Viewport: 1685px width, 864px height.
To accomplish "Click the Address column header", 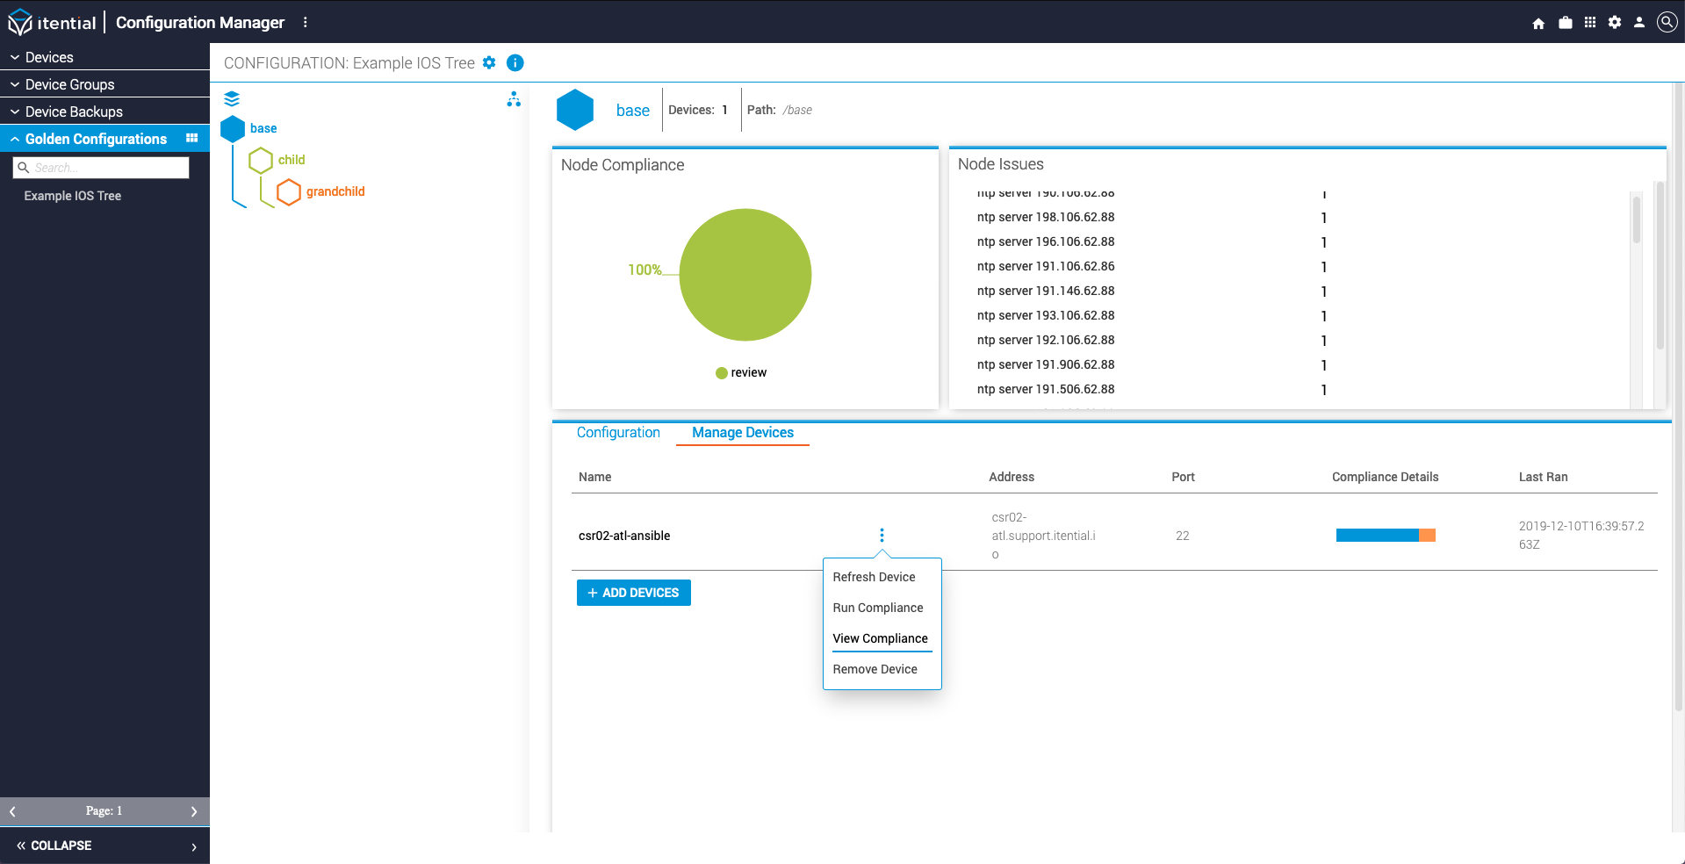I will point(1012,477).
